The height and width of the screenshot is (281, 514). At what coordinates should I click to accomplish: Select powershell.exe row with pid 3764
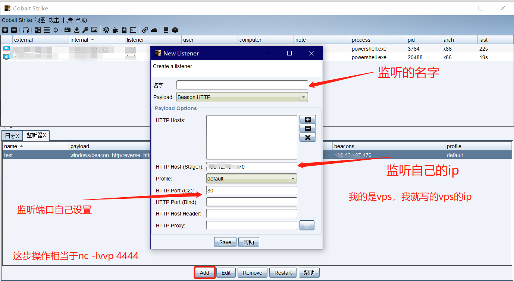257,49
